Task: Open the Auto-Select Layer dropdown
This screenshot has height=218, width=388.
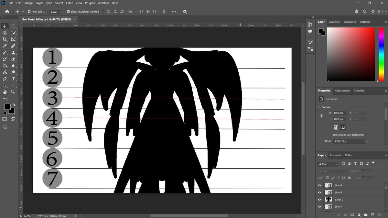Action: [x=56, y=12]
